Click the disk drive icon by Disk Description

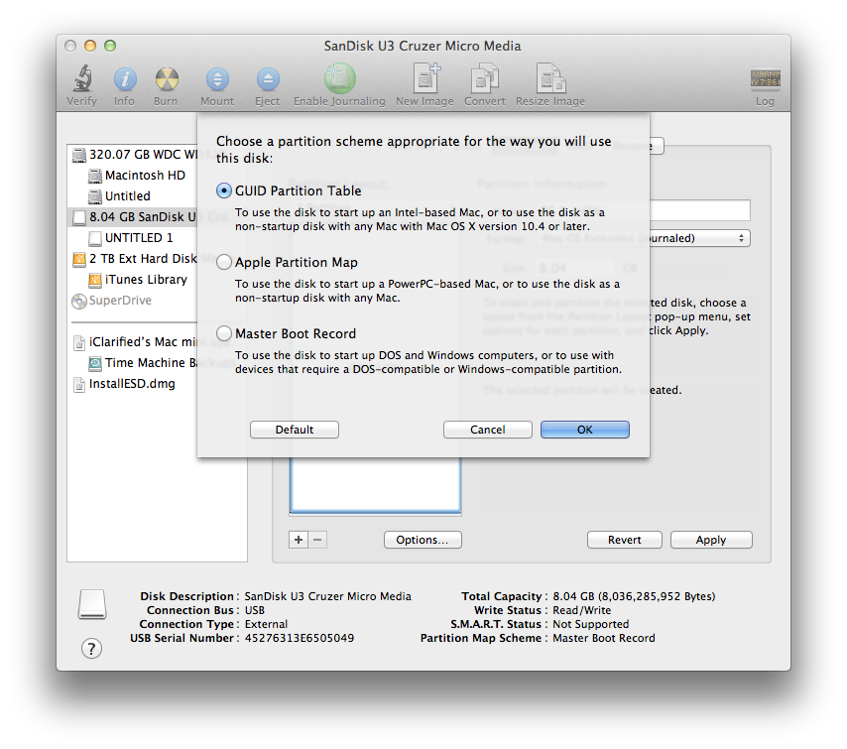tap(92, 603)
